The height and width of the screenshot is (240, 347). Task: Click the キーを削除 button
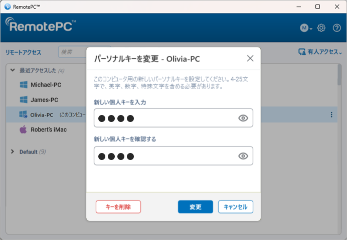click(118, 206)
